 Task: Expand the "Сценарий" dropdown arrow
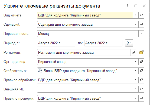click(136, 24)
